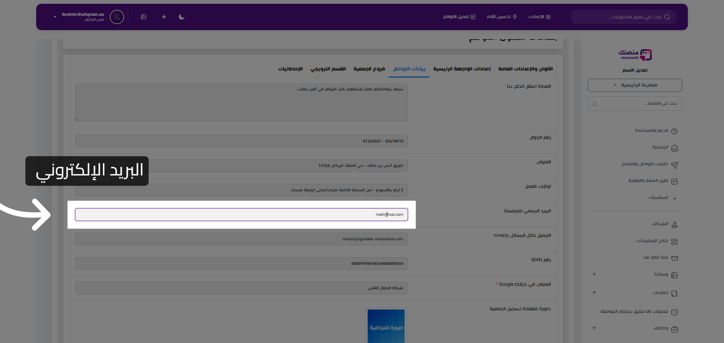Click the تعديل الاسم link
724x343 pixels.
click(x=635, y=70)
